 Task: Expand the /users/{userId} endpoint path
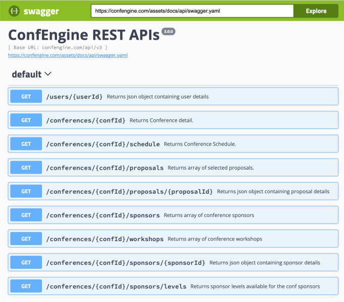click(74, 97)
